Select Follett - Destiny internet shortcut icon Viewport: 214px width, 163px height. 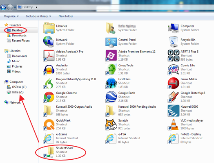pos(173,138)
